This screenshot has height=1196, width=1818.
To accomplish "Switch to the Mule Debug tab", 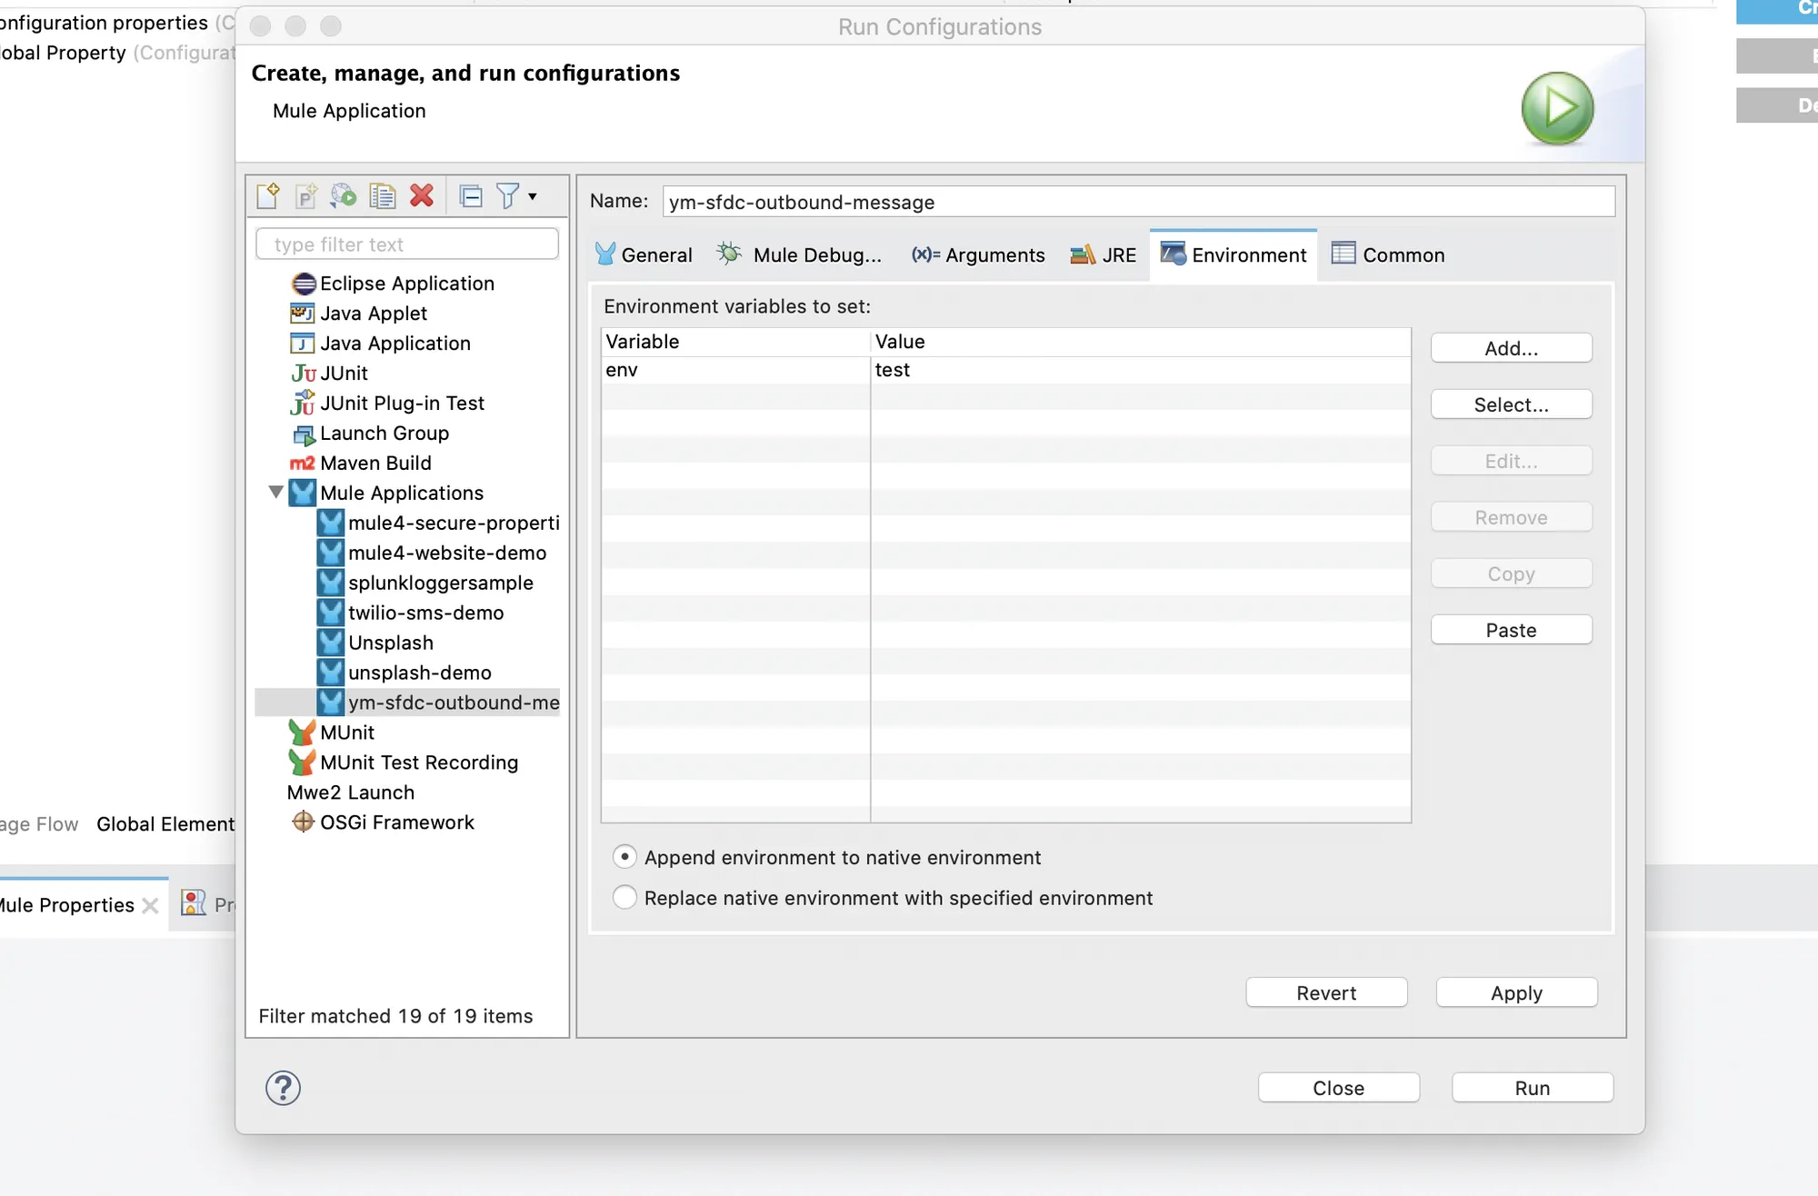I will tap(799, 255).
